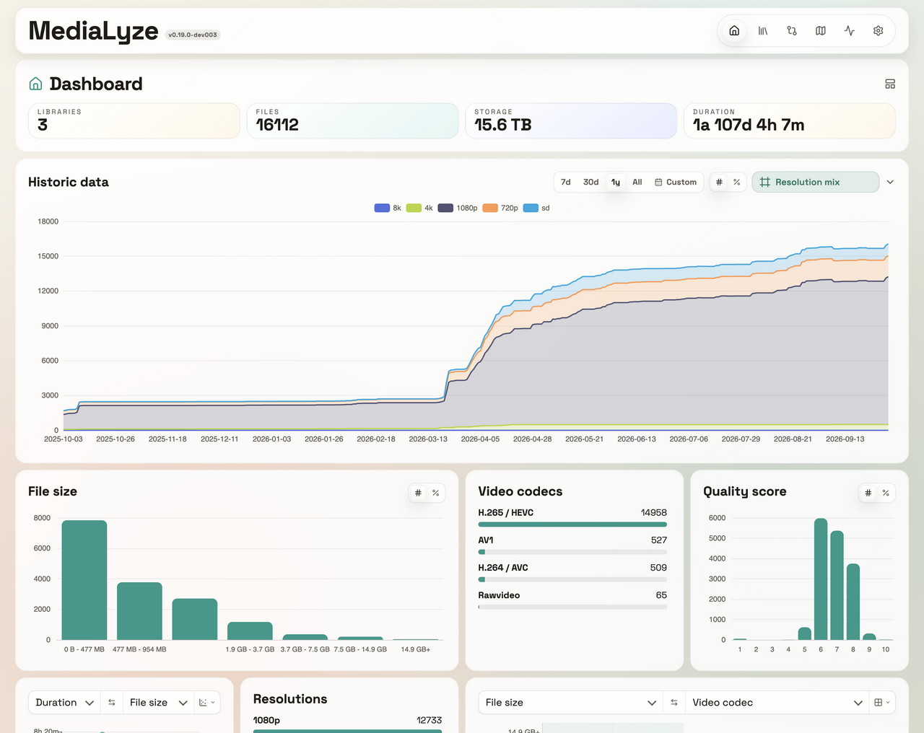Select the All time range
Image resolution: width=924 pixels, height=733 pixels.
[x=637, y=182]
